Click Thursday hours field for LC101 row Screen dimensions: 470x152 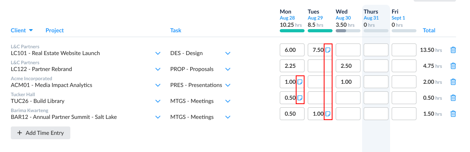pyautogui.click(x=376, y=50)
